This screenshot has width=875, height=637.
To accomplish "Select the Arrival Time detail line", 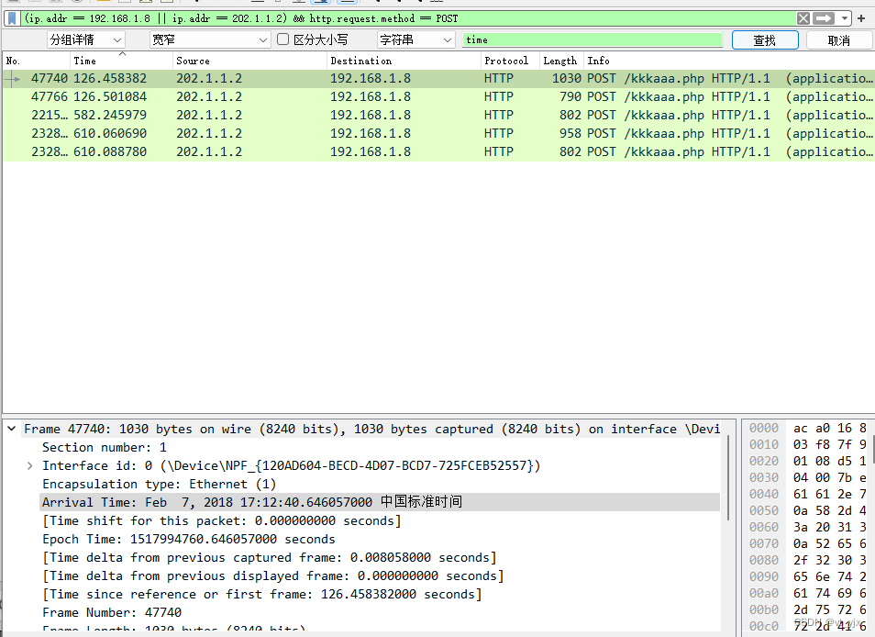I will (380, 502).
